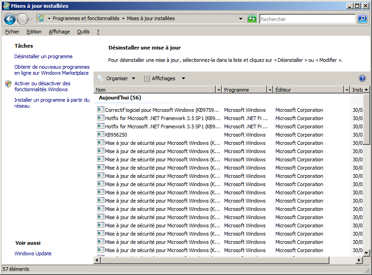
Task: Click the Désinstaller un programme link
Action: [x=44, y=56]
